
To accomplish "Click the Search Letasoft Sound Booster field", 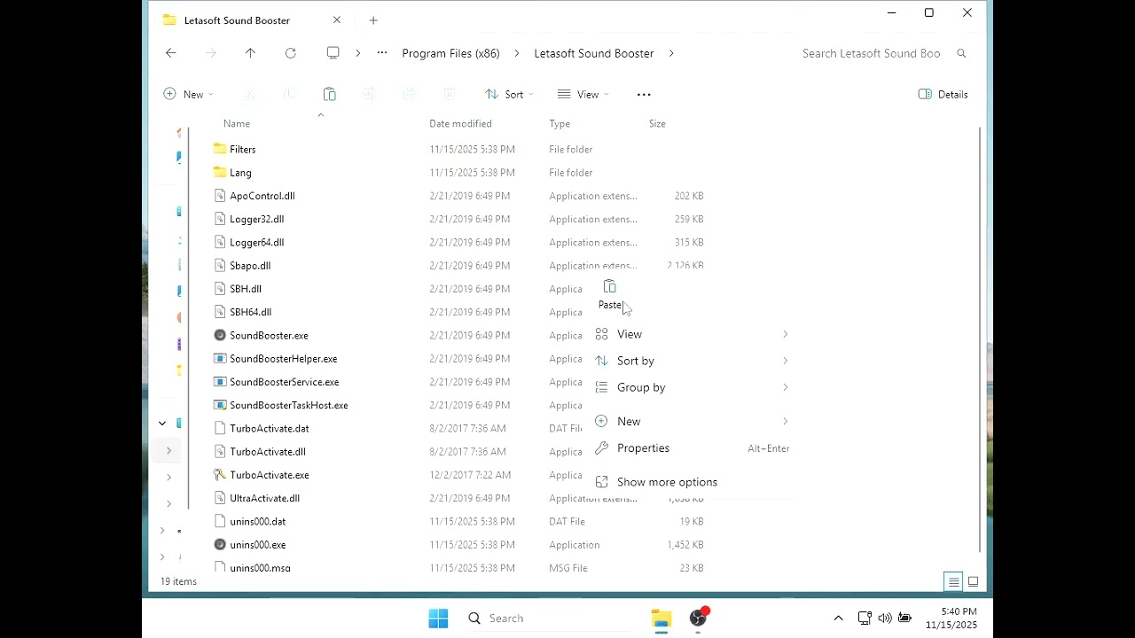I will pyautogui.click(x=871, y=53).
